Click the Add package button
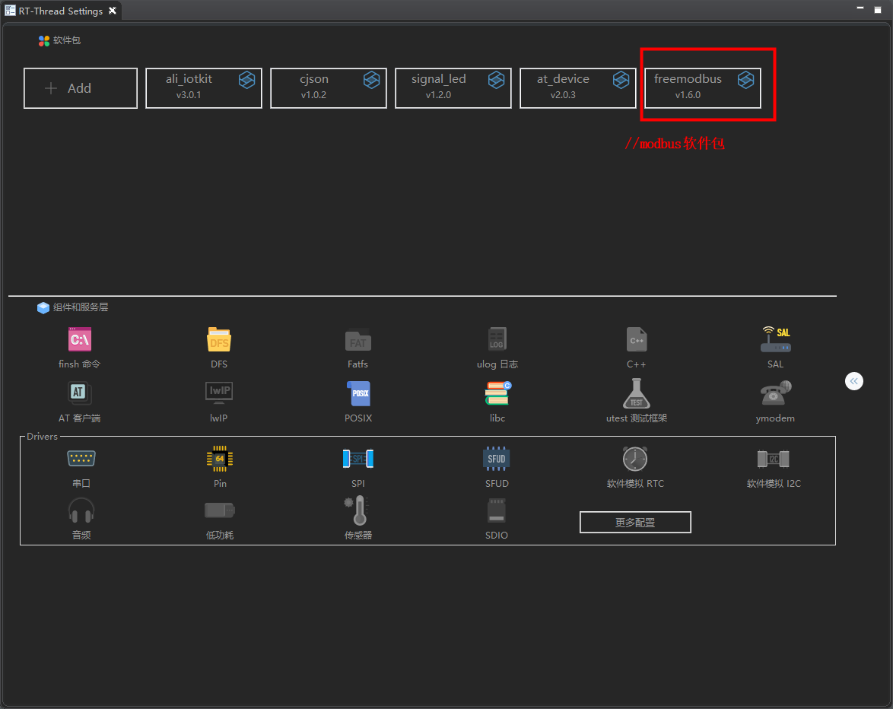893x709 pixels. pyautogui.click(x=80, y=87)
